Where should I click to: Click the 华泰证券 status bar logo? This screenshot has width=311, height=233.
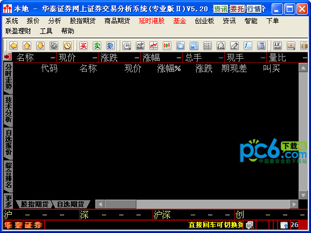[24, 225]
